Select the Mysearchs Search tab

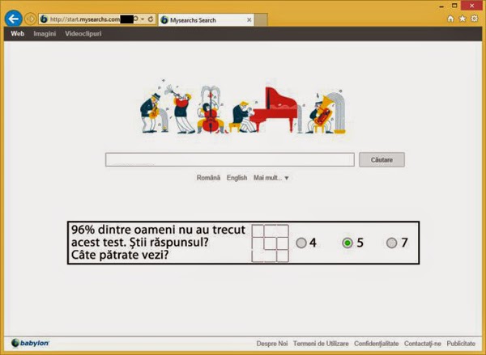[x=206, y=20]
